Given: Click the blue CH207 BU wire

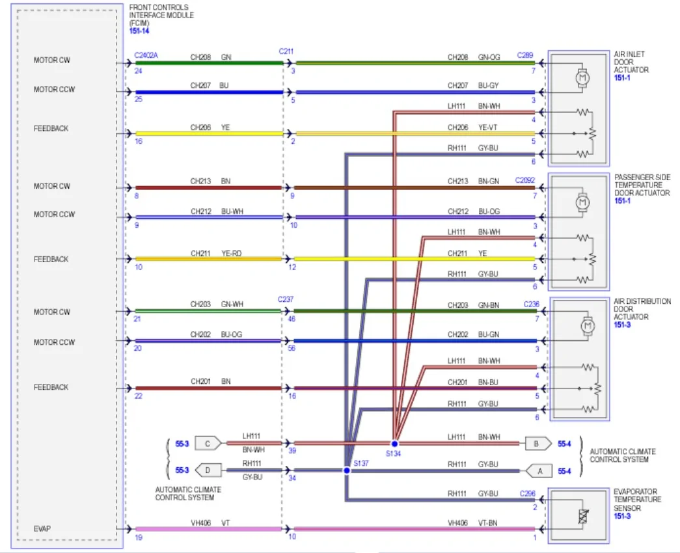Looking at the screenshot, I should click(x=209, y=92).
